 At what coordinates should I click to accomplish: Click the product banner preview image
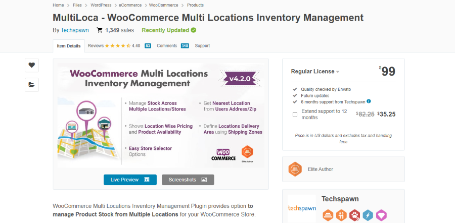coord(161,116)
